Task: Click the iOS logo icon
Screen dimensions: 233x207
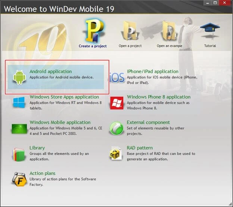Action: click(117, 77)
